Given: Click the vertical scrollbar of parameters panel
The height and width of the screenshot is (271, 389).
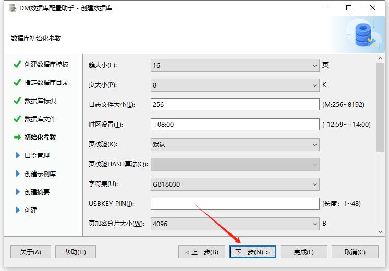Looking at the screenshot, I should point(380,104).
